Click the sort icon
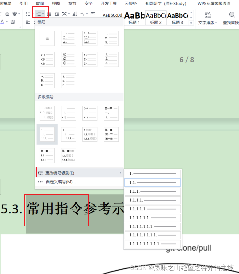Viewport: 239px width, 274px height. [x=75, y=14]
